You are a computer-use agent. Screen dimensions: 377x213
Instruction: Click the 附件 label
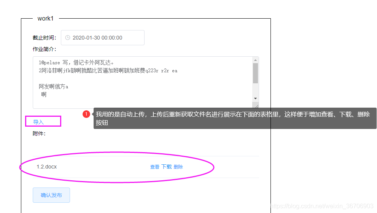coord(39,134)
